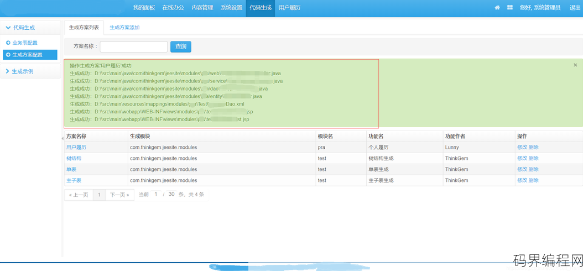Select the 个人履历 cell
Image resolution: width=583 pixels, height=271 pixels.
point(404,147)
